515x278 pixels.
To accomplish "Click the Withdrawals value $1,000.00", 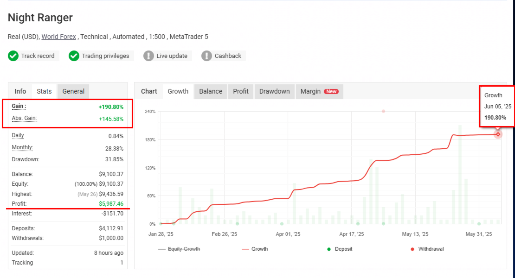I will coord(111,238).
